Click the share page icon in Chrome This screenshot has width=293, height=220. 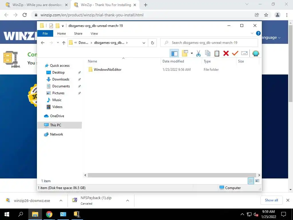click(x=257, y=15)
